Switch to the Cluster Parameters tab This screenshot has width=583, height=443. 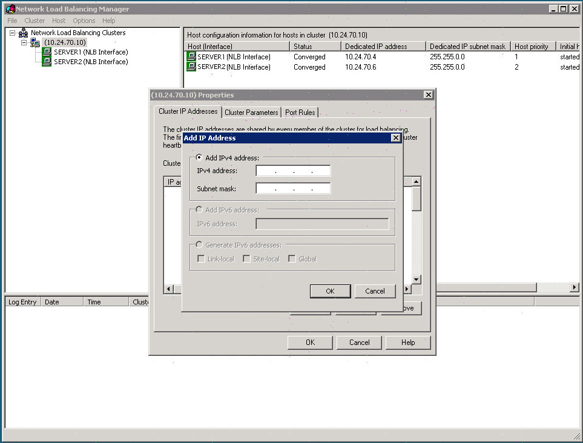(x=251, y=112)
